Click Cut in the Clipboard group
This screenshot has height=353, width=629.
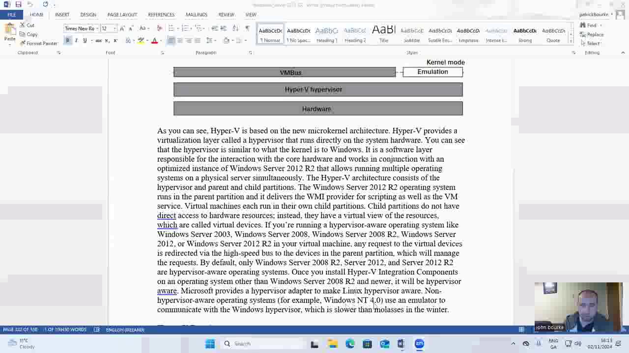pyautogui.click(x=27, y=25)
